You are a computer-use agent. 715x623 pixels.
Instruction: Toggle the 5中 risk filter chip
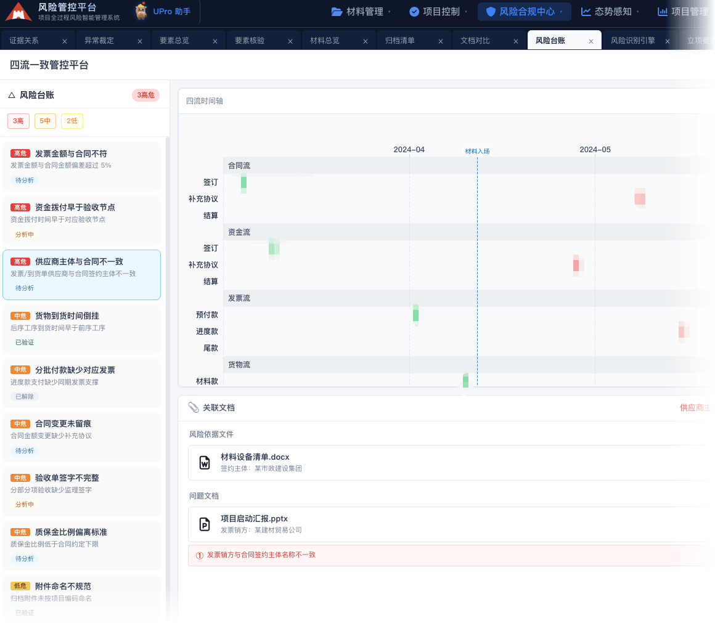point(45,121)
